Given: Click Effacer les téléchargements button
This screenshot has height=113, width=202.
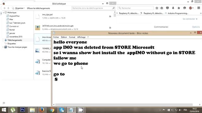Looking at the screenshot, I should (39, 8).
